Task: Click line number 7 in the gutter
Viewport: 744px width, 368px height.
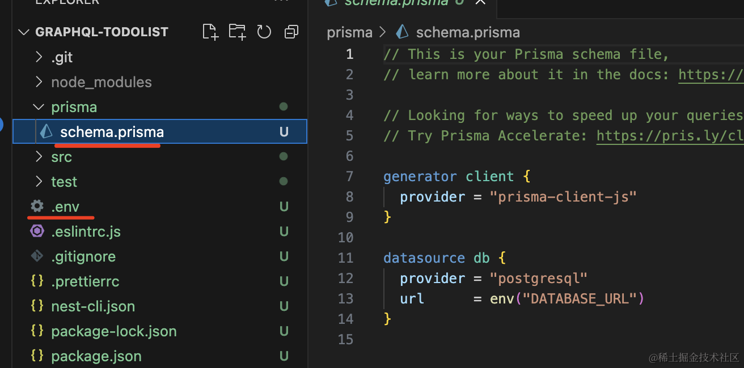Action: [349, 177]
